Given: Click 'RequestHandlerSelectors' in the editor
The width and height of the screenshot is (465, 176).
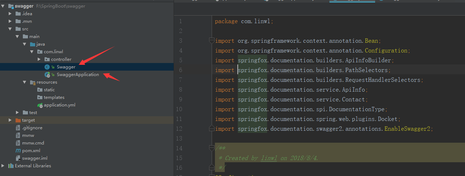Looking at the screenshot, I should point(383,80).
